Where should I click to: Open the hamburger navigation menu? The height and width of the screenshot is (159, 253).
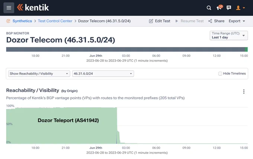[9, 8]
